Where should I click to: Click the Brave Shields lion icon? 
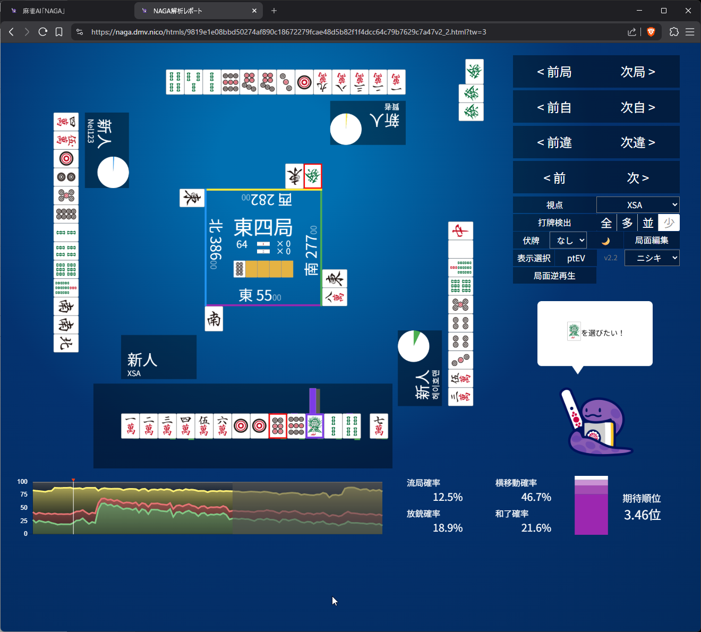[651, 32]
